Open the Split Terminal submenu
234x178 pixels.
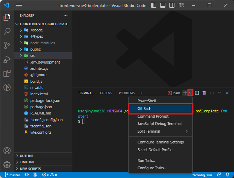pos(161,131)
